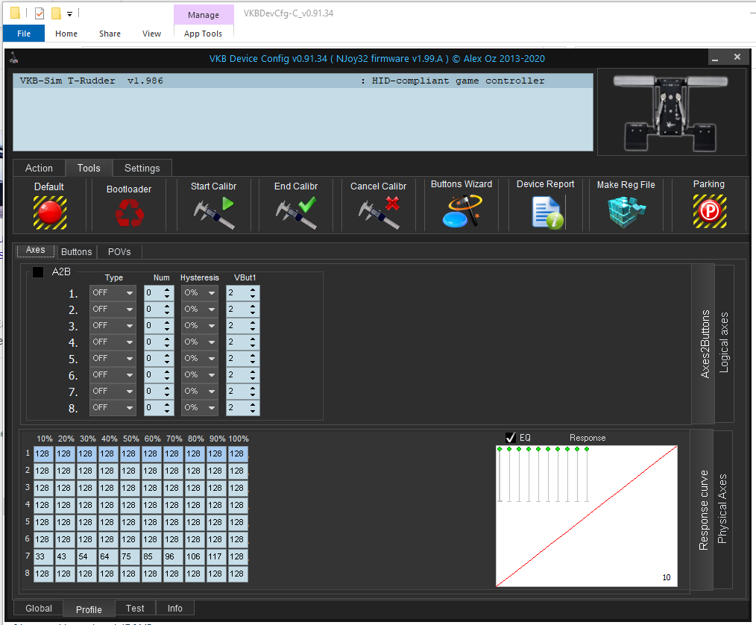Generate the Device Report
This screenshot has width=756, height=625.
(548, 212)
